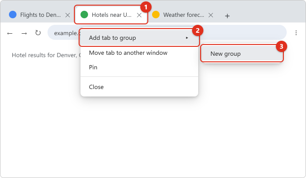Open the three-dot browser menu
The image size is (306, 178).
tap(296, 33)
